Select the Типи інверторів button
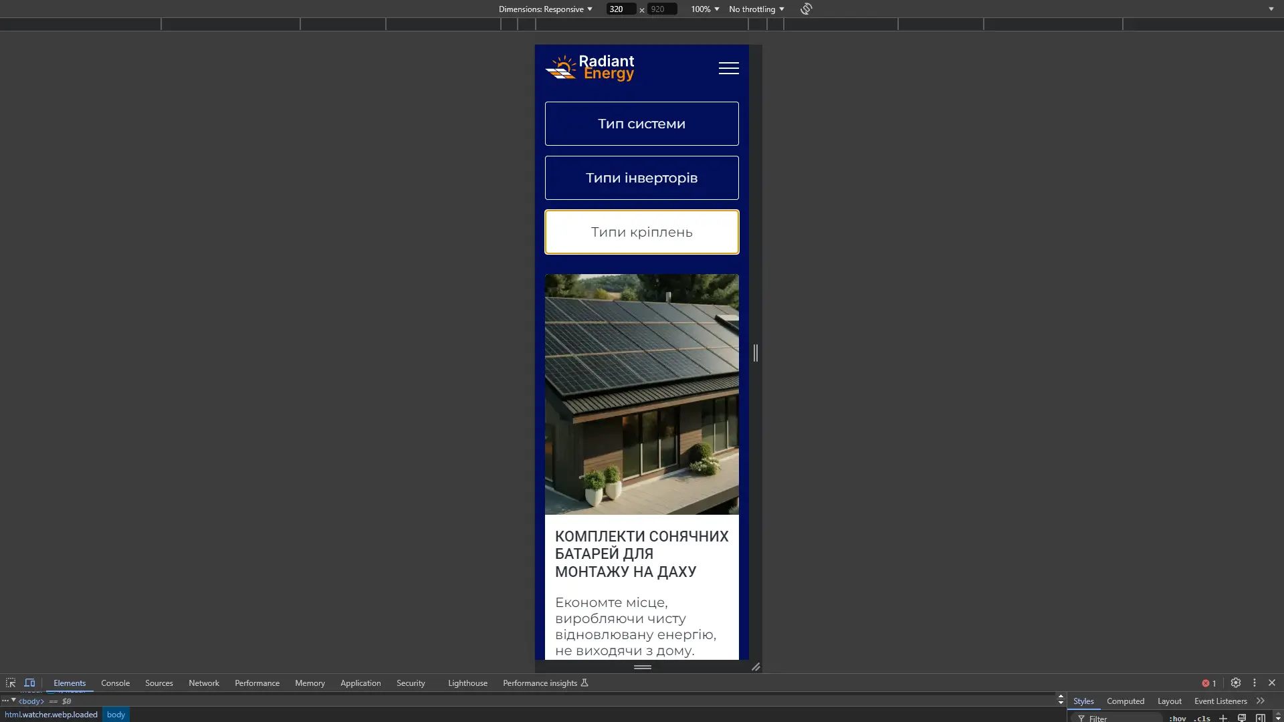Screen dimensions: 1284x722 [x=642, y=177]
